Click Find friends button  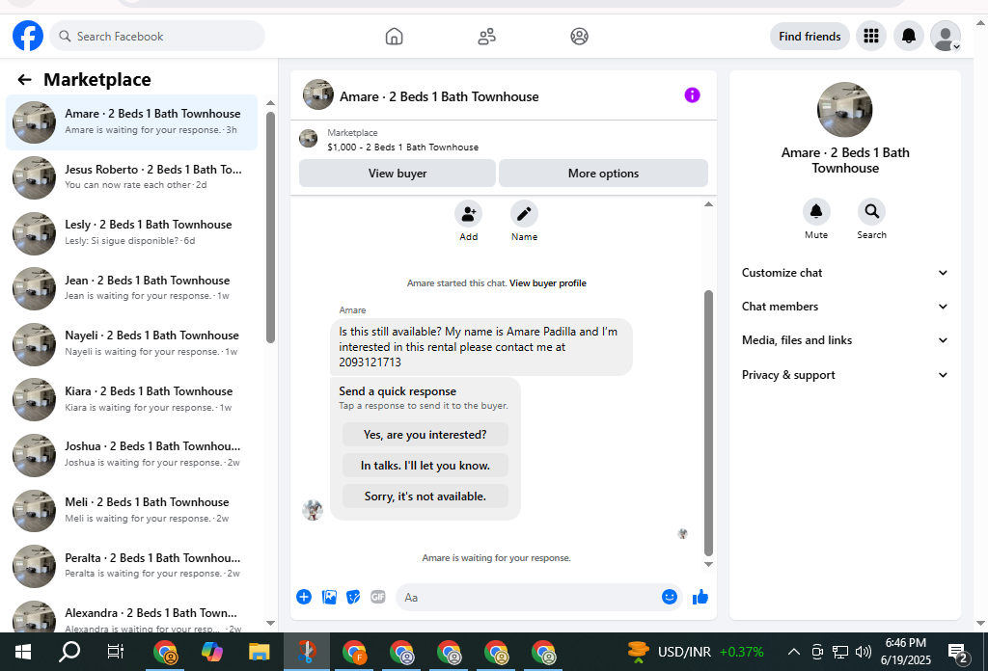click(810, 37)
